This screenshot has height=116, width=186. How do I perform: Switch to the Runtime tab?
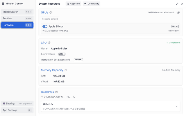17,19
